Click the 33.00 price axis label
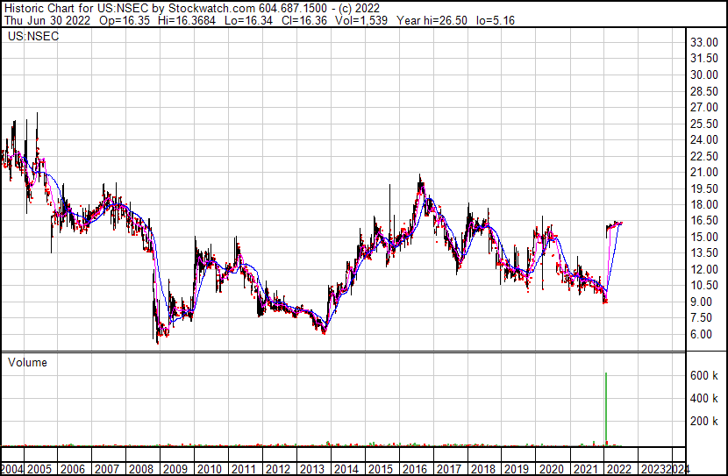The height and width of the screenshot is (476, 728). coord(704,42)
